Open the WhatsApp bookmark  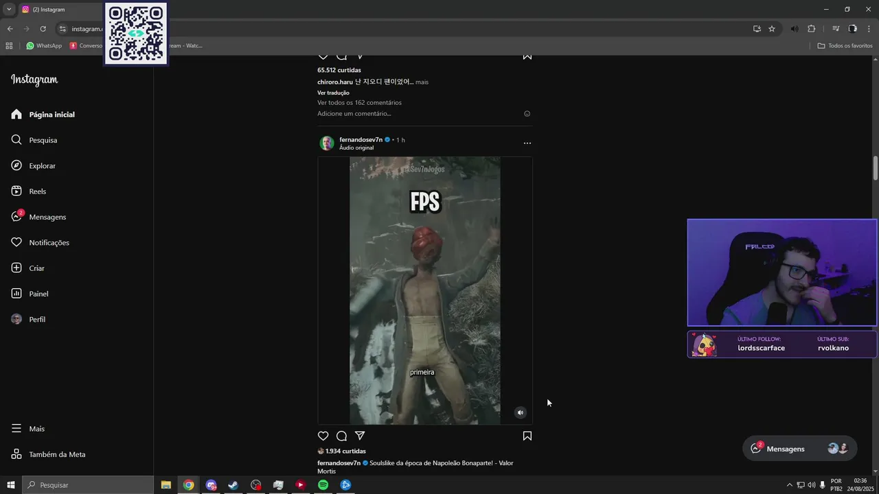tap(44, 46)
